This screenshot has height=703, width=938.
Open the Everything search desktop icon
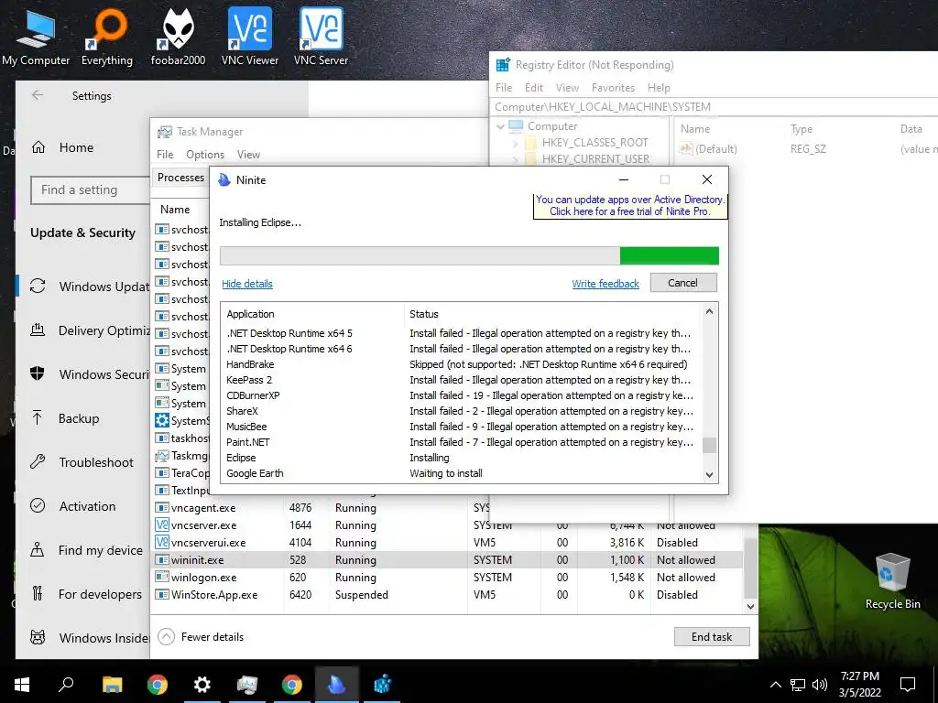pos(107,38)
